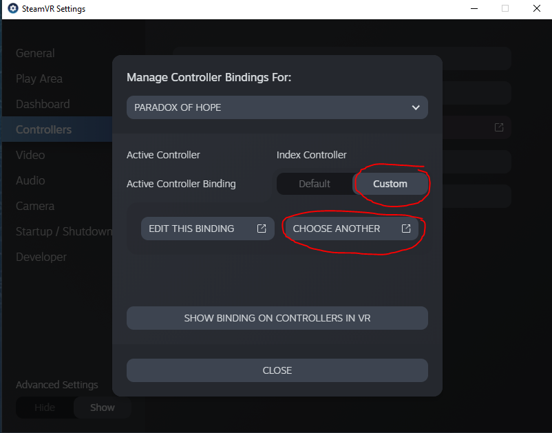Click the Index Controller label
This screenshot has width=552, height=433.
click(x=312, y=155)
